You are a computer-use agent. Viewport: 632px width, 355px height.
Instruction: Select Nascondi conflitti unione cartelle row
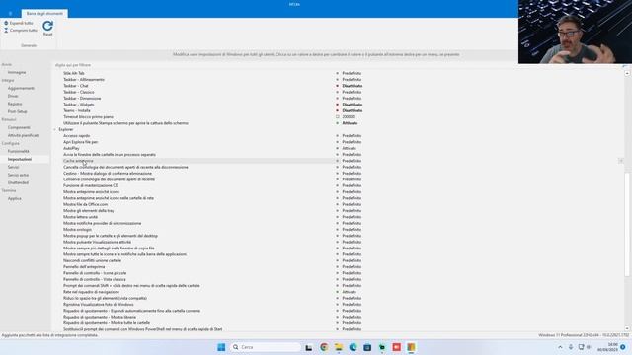click(x=92, y=260)
